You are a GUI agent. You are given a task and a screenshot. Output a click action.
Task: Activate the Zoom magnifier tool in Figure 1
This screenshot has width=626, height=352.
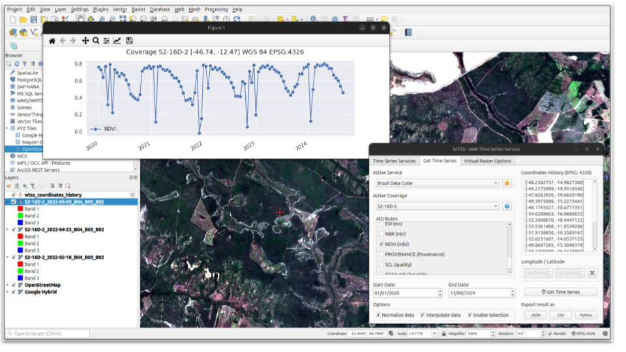pos(96,40)
